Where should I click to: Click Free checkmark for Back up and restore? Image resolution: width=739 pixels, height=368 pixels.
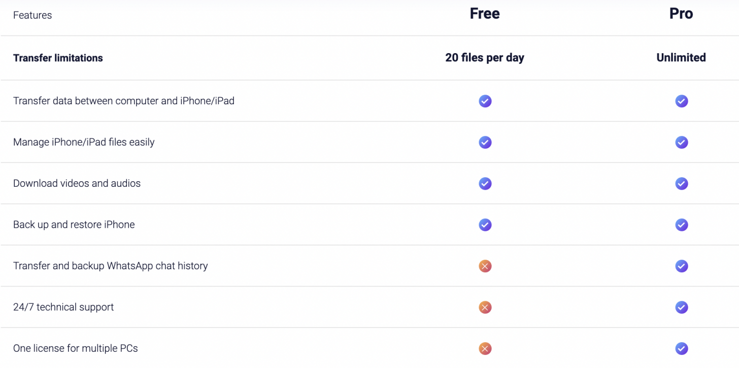click(485, 225)
